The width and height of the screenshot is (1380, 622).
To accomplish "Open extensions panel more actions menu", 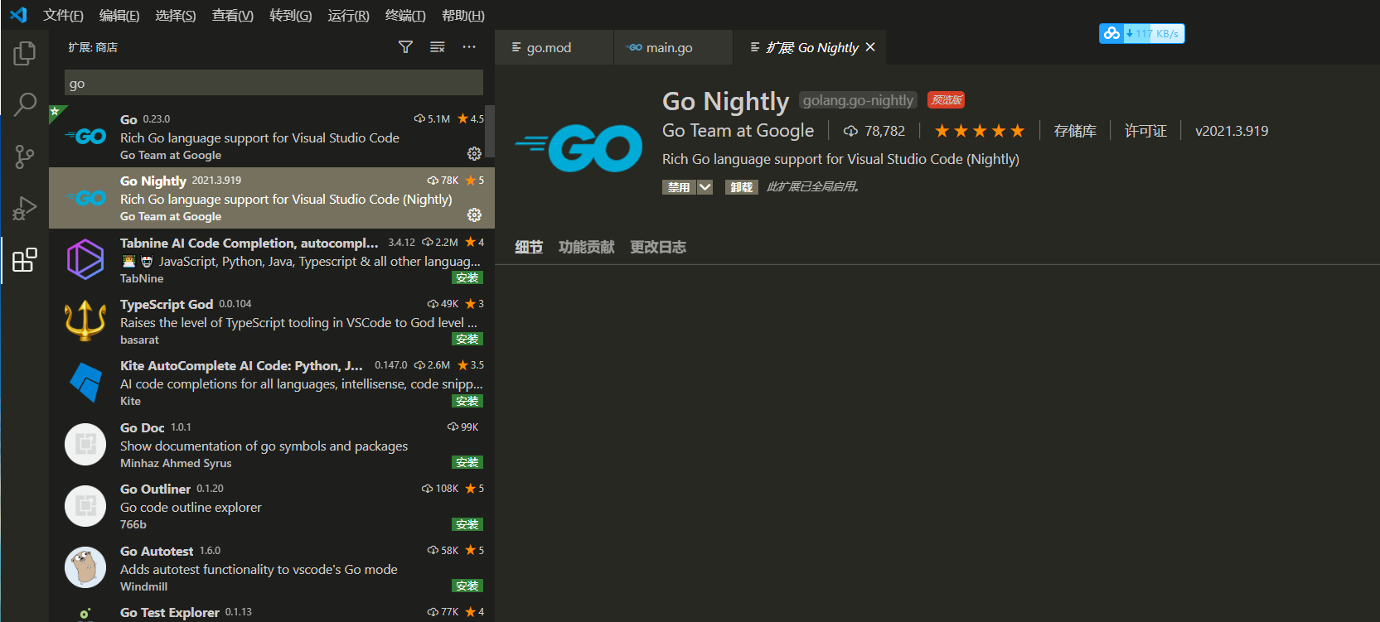I will point(469,47).
